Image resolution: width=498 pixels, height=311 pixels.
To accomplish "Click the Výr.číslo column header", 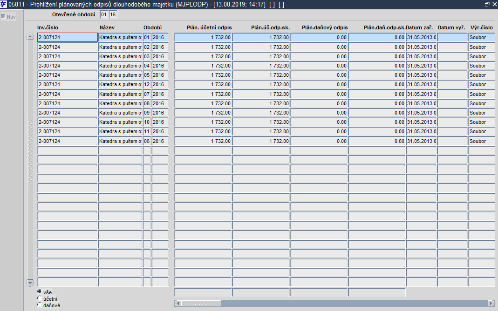I will [482, 27].
